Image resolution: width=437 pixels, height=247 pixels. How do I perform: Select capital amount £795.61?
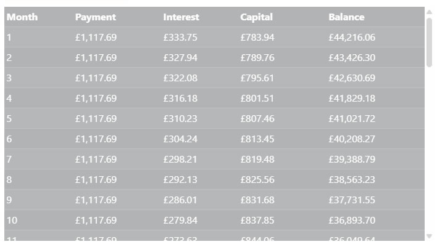(257, 78)
